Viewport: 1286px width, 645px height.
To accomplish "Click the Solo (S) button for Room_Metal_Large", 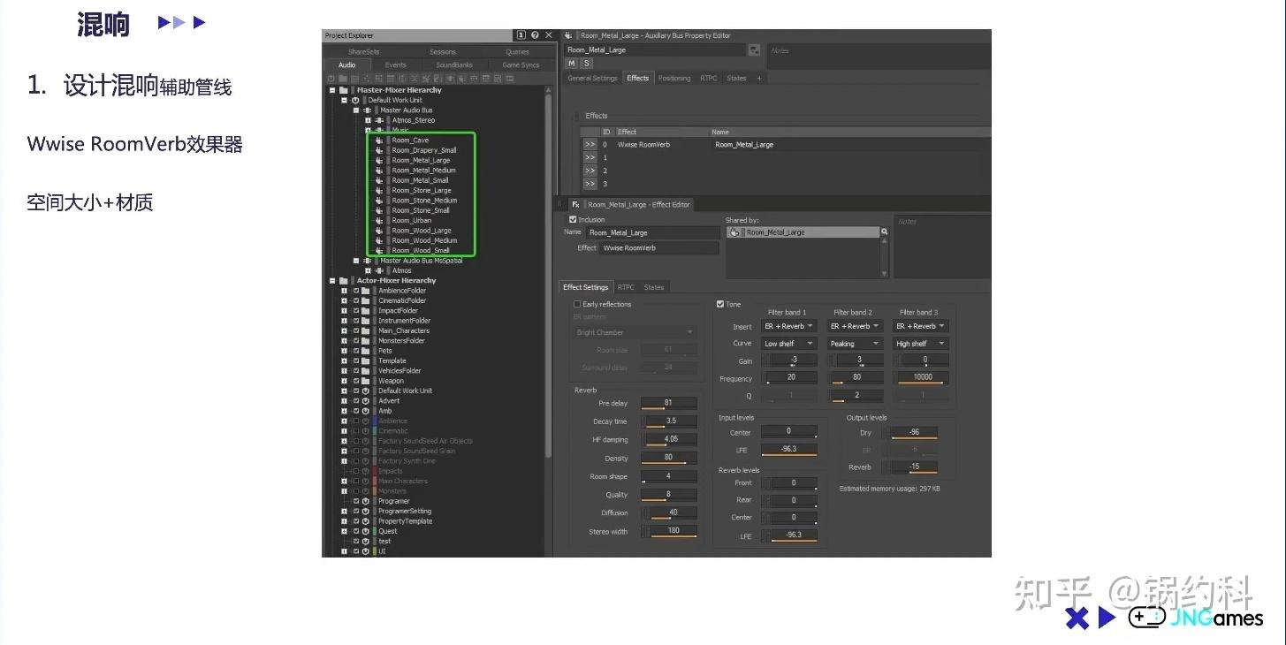I will pos(586,64).
